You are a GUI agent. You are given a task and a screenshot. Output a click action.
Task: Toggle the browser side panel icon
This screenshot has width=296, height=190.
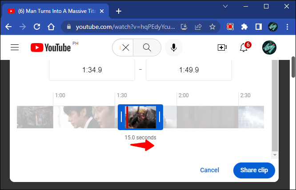(x=258, y=27)
